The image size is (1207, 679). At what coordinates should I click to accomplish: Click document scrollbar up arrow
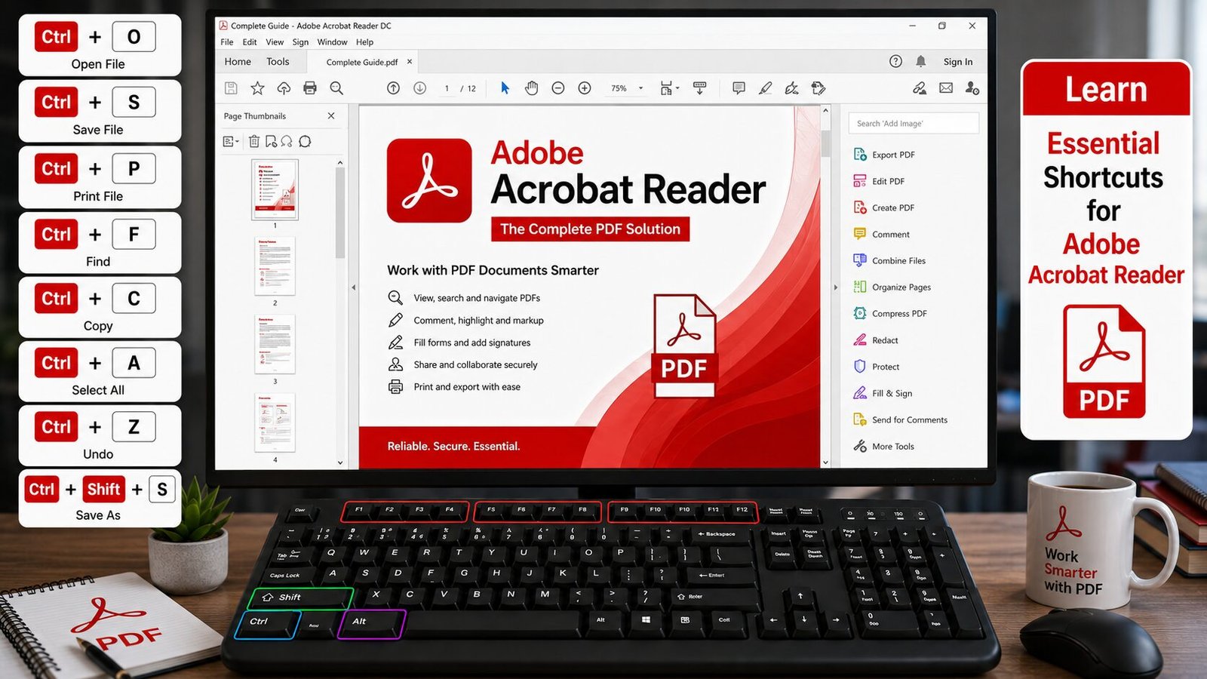(825, 111)
